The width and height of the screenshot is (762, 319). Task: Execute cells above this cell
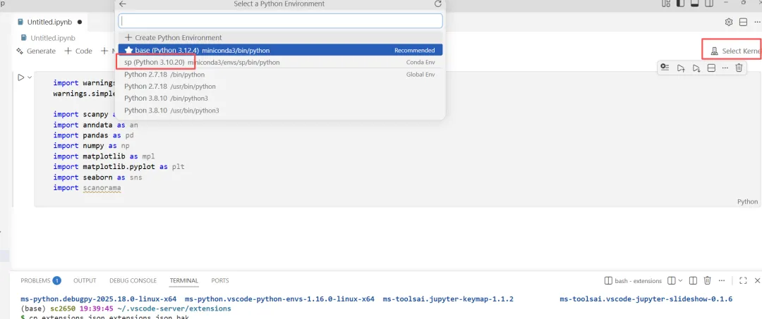pos(681,68)
